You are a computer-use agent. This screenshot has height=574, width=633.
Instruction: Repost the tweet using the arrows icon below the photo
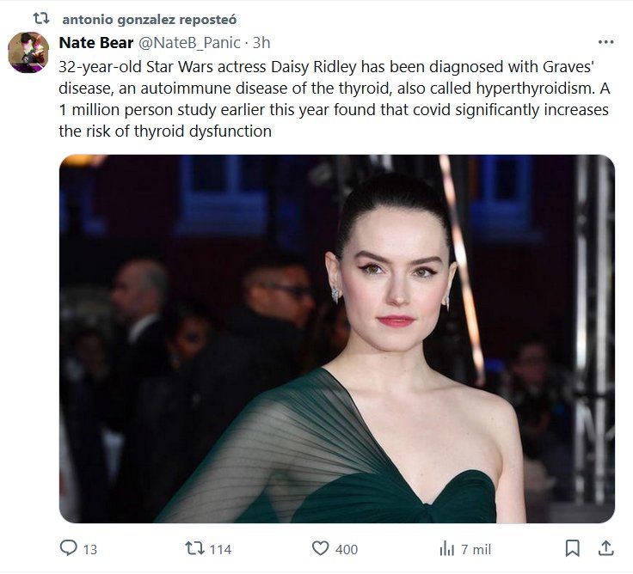point(195,548)
